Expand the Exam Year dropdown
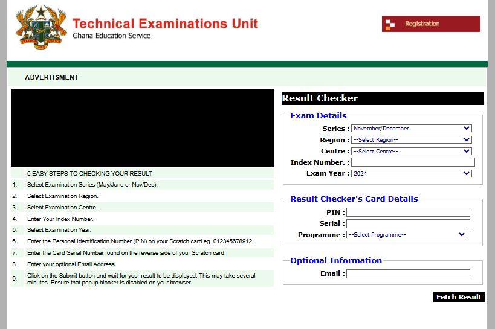495x329 pixels. pyautogui.click(x=411, y=174)
